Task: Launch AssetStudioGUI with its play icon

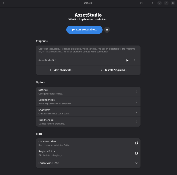Action: 127,60
